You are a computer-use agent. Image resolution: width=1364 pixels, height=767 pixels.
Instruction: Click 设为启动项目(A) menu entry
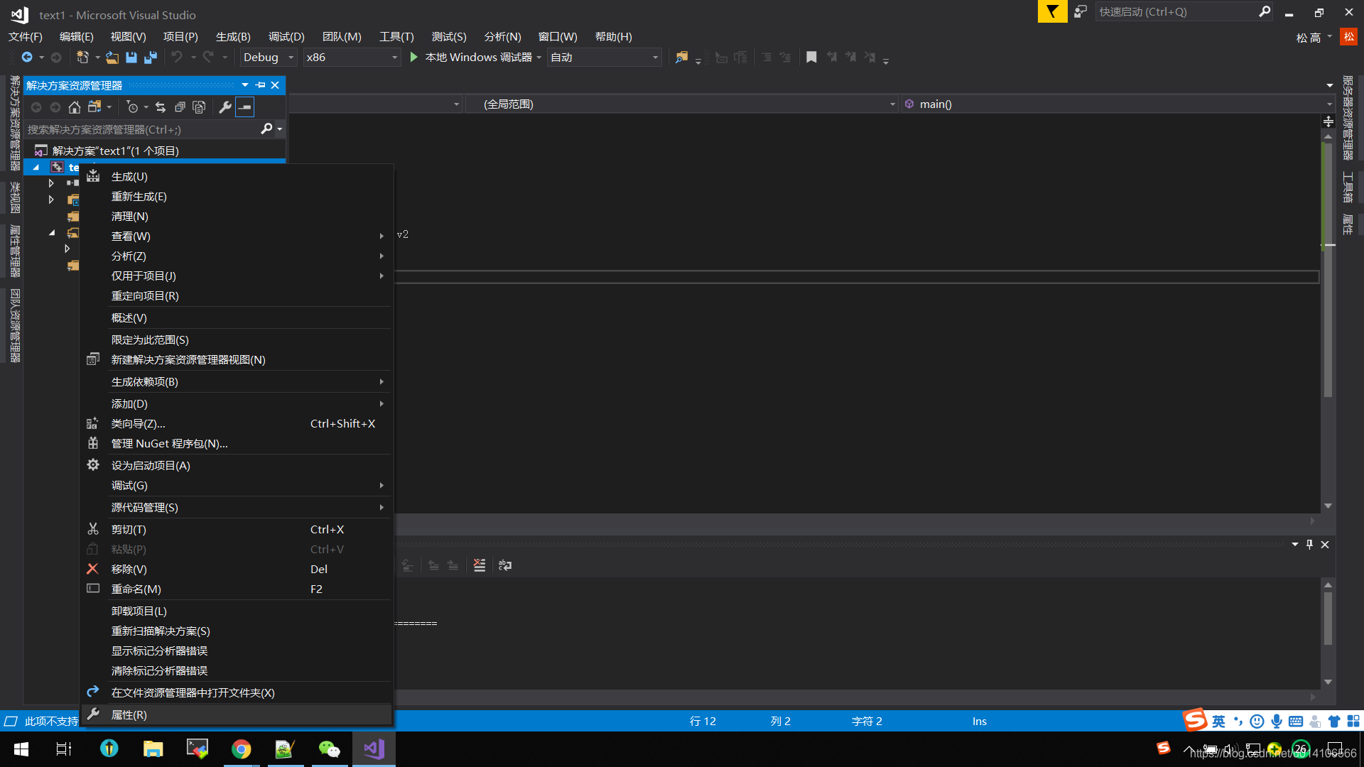(151, 466)
